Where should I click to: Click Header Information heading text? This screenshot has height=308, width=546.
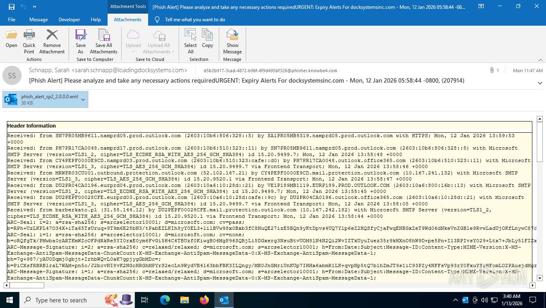click(x=31, y=126)
